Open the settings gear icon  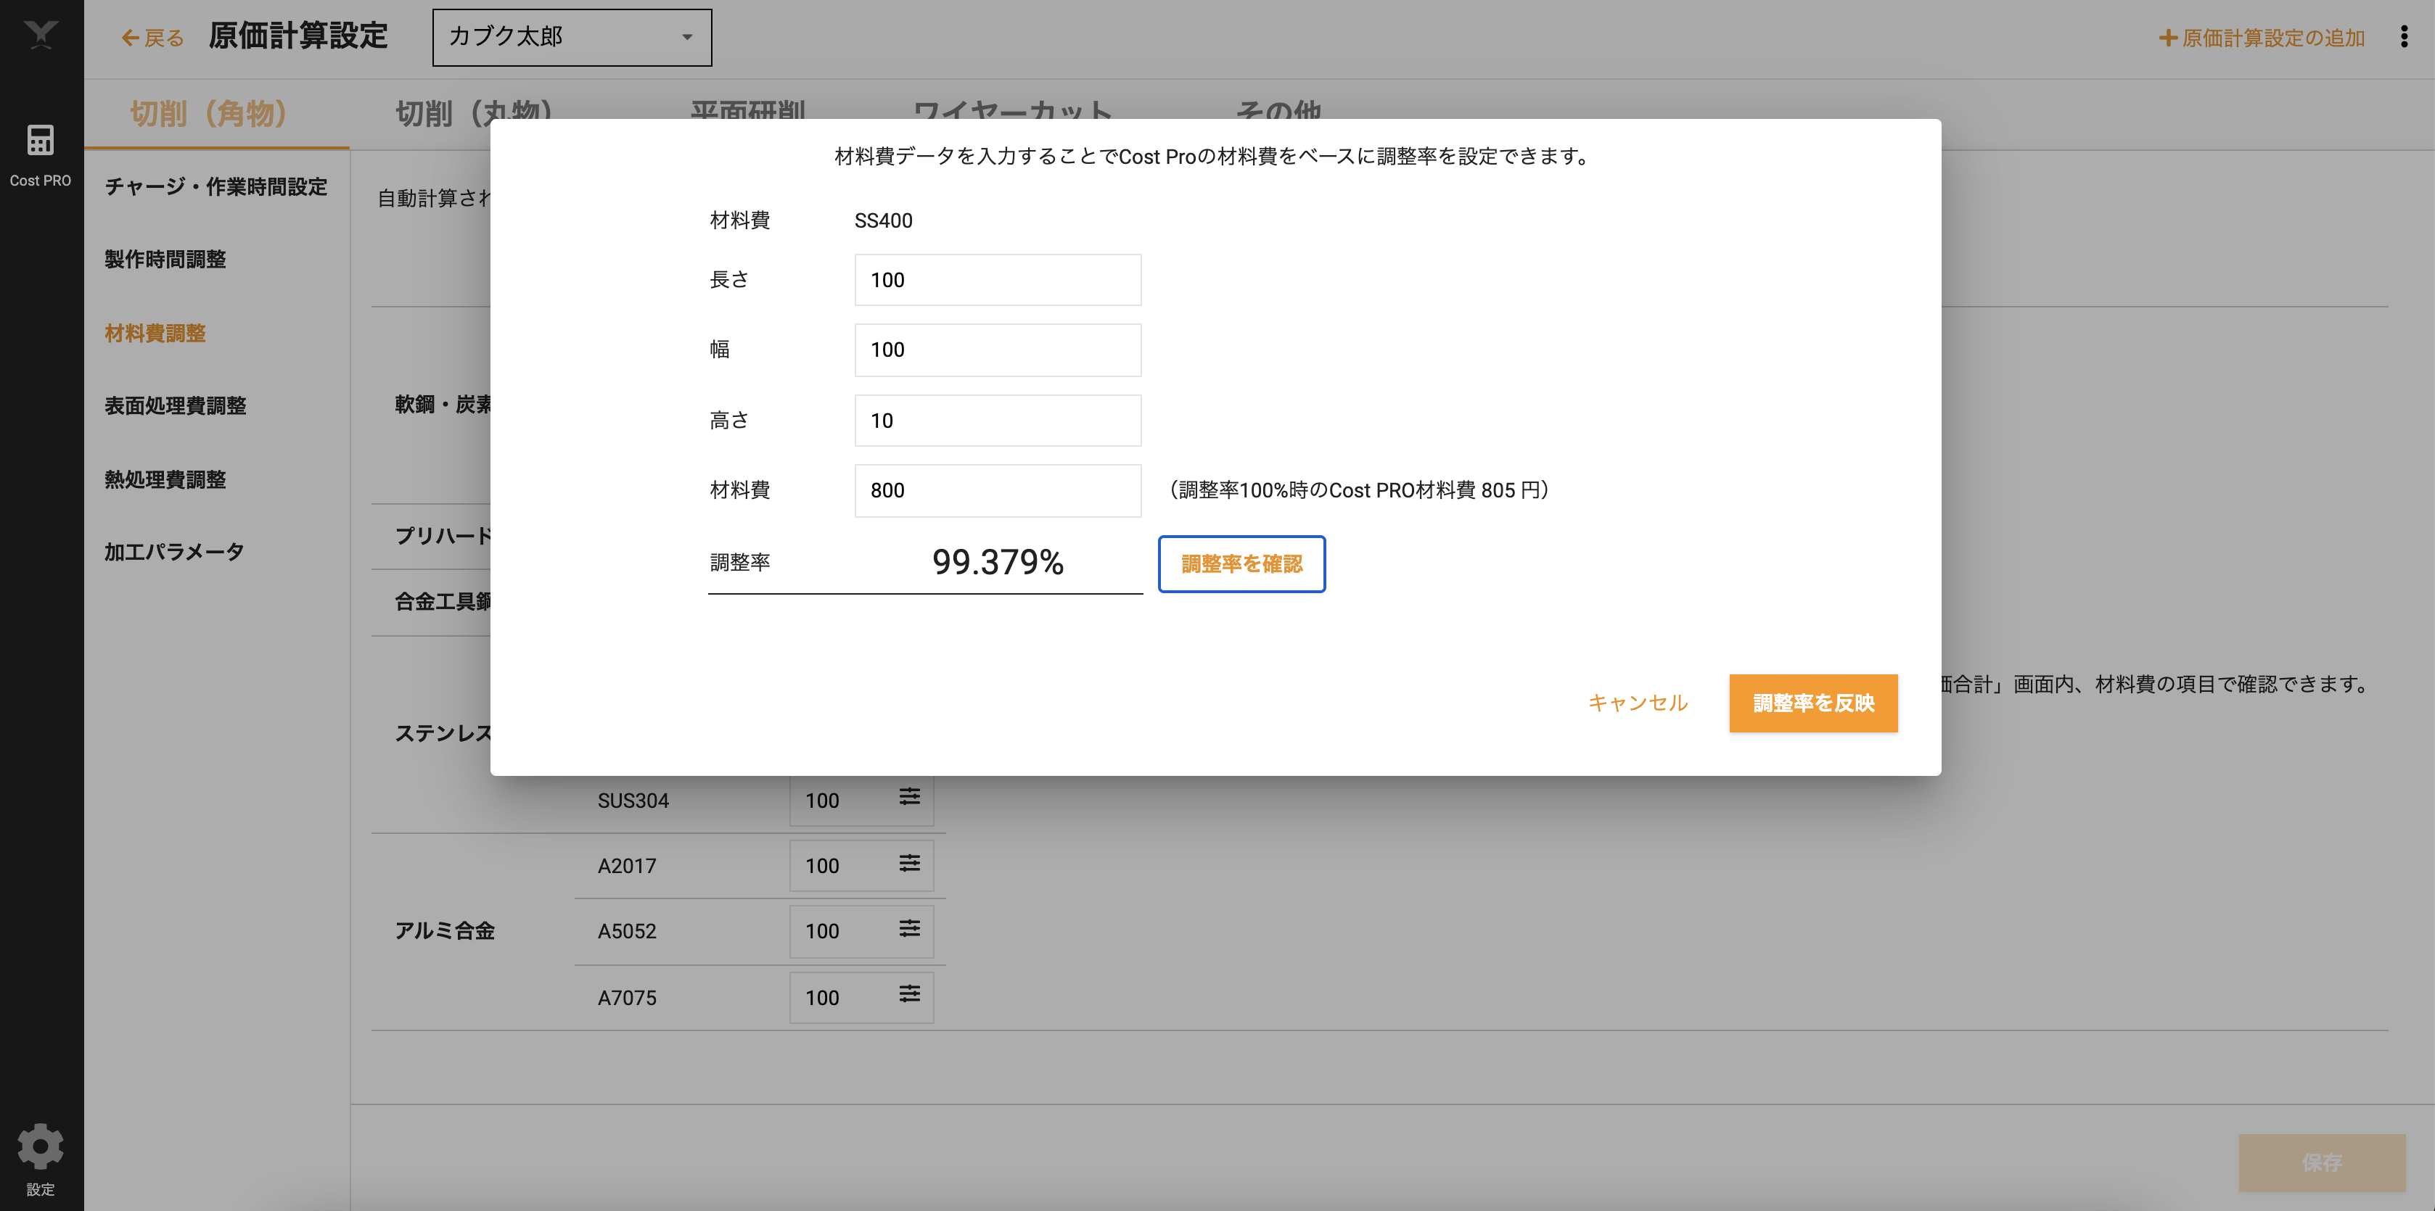[x=40, y=1146]
